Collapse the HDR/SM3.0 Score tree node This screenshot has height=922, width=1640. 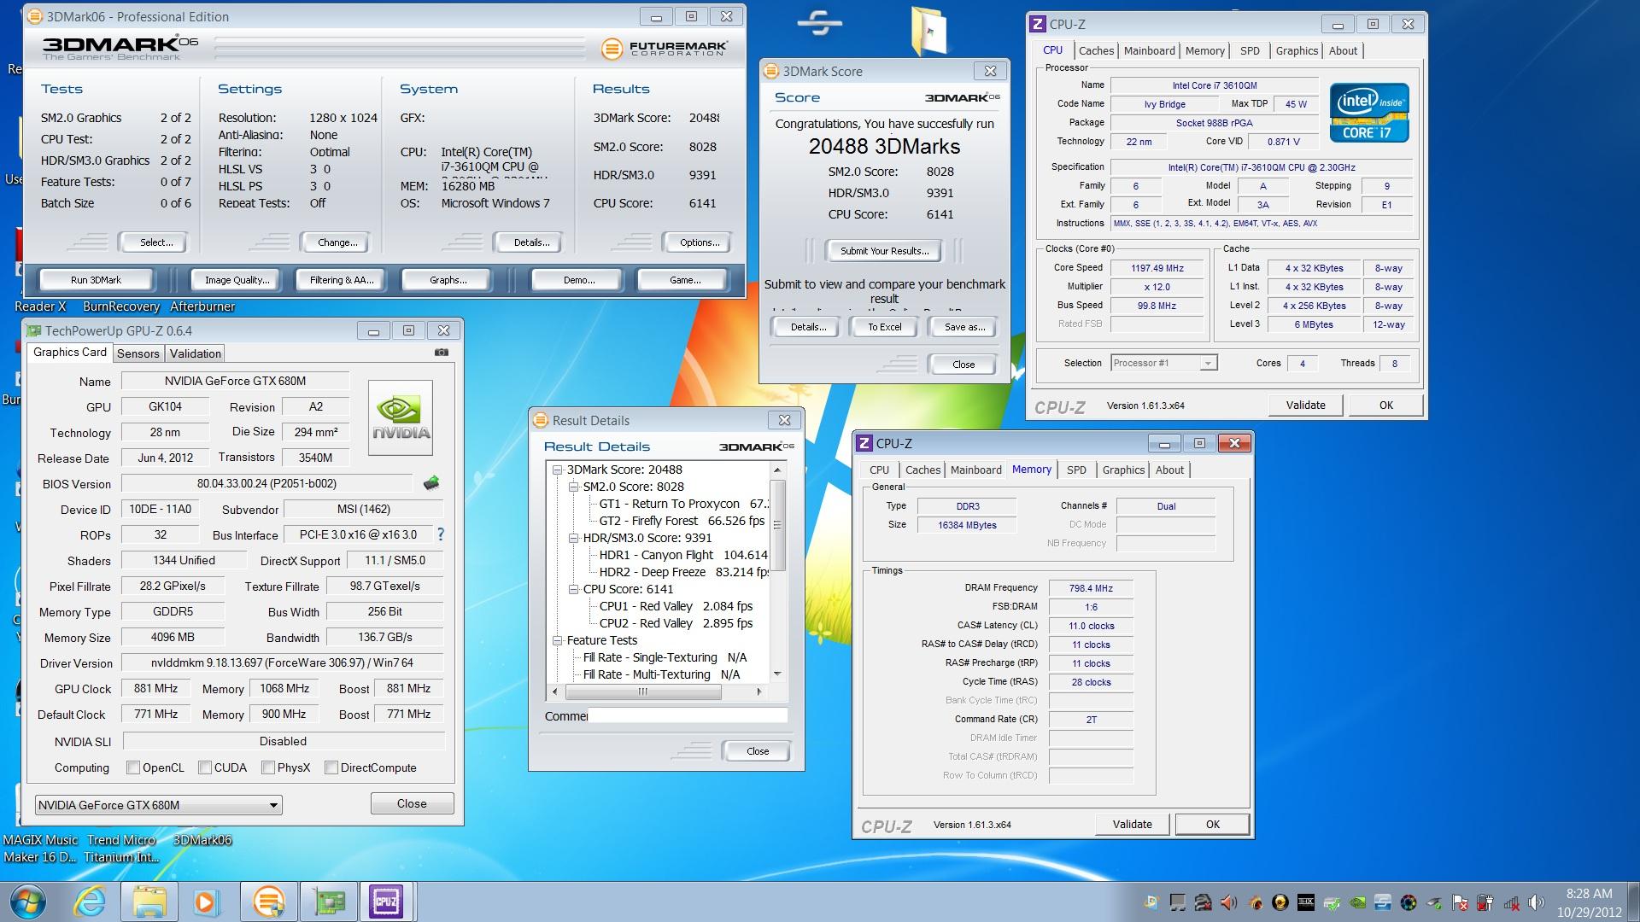[574, 538]
